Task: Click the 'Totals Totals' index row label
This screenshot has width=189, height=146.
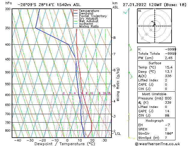Action: pos(149,53)
